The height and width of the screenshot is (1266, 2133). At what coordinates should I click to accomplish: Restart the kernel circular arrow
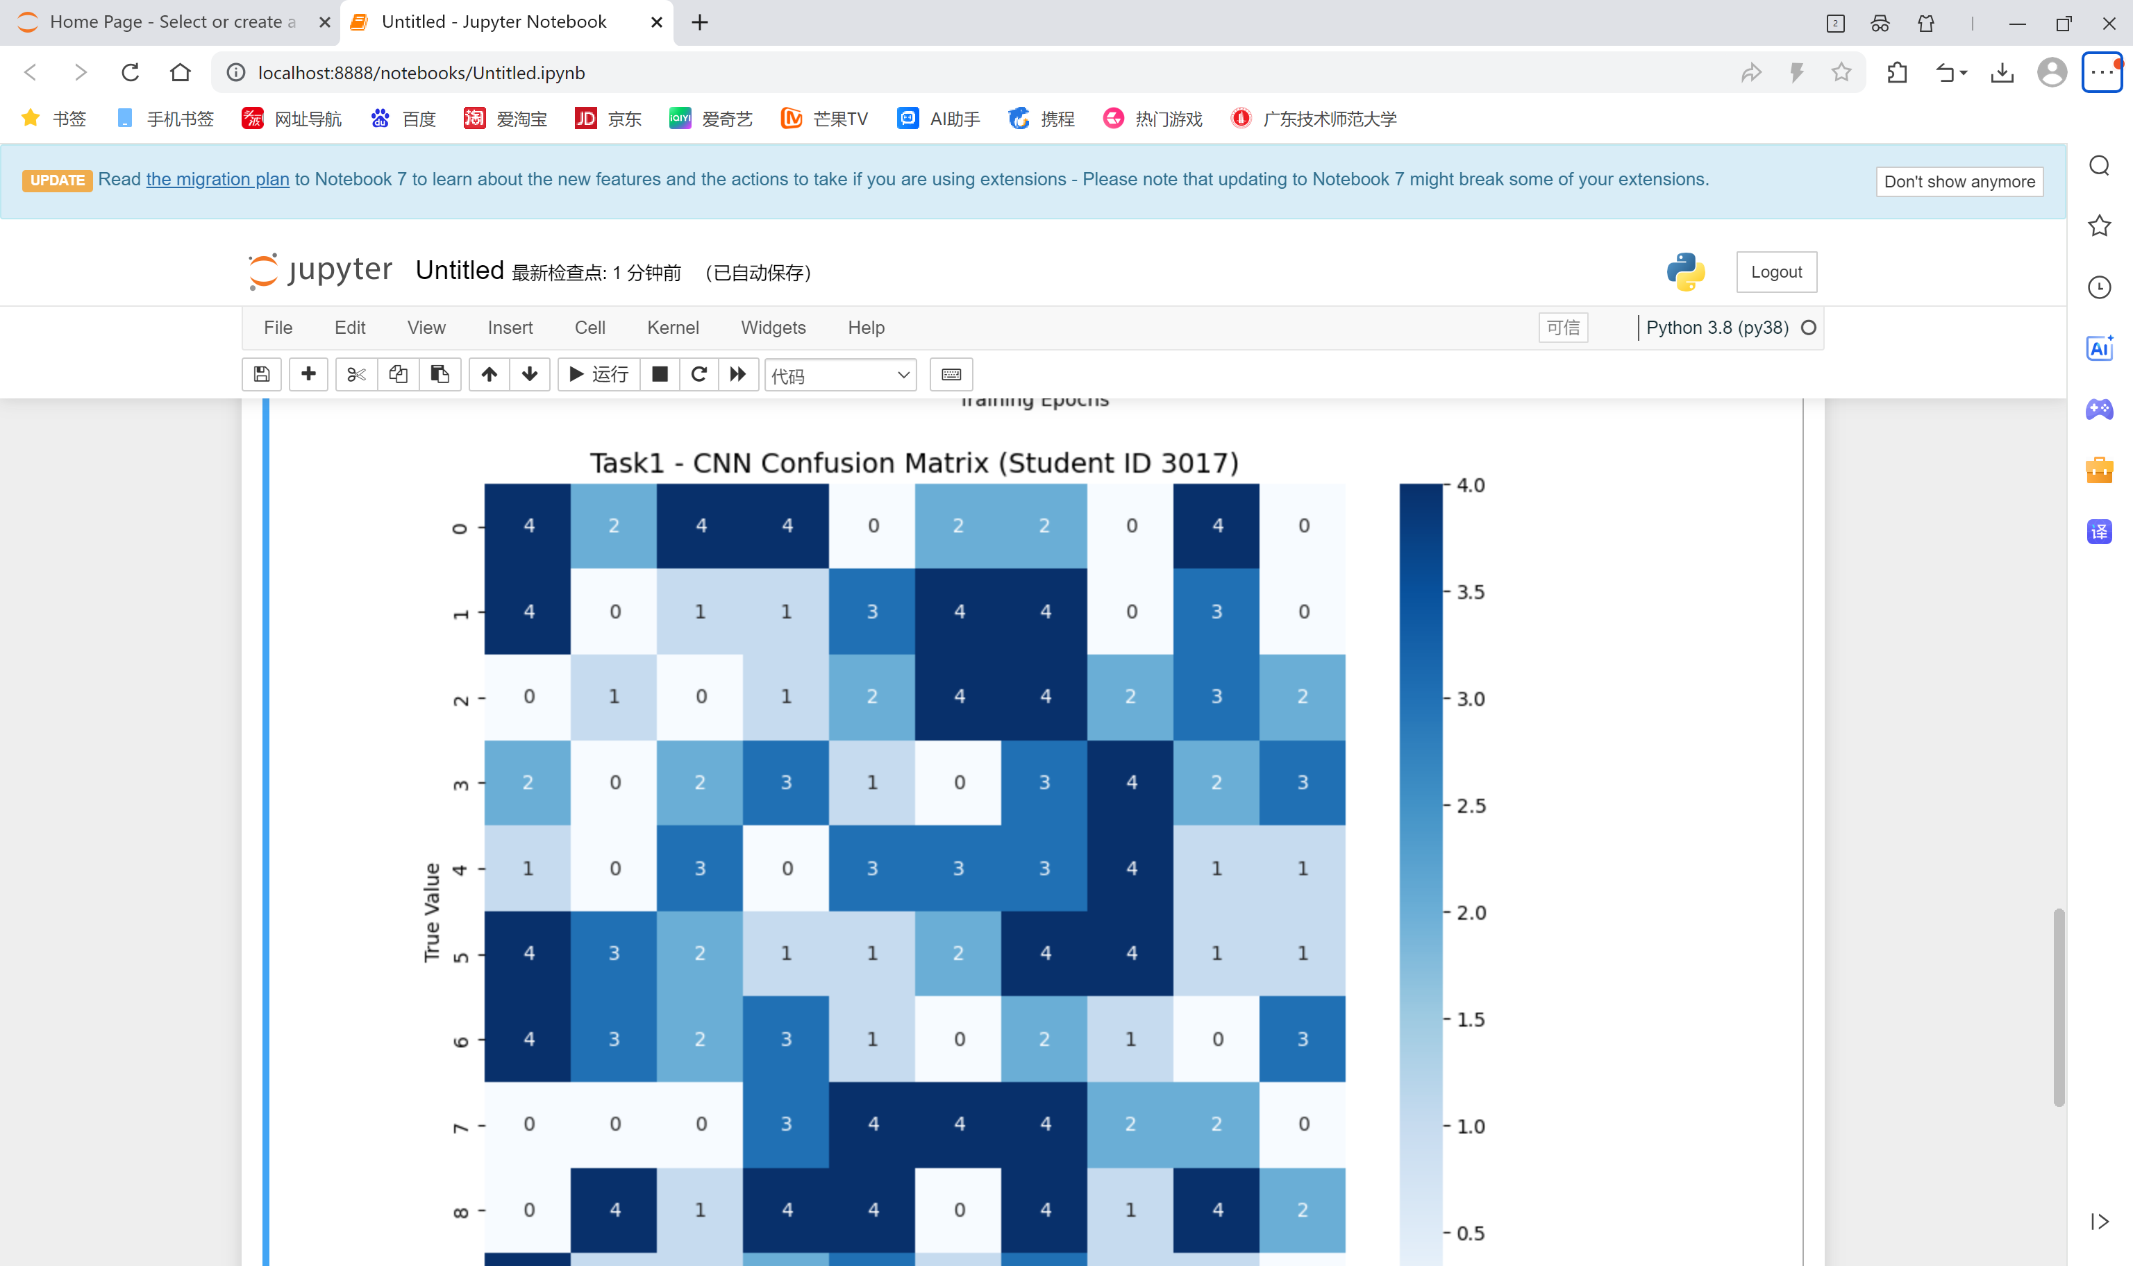coord(699,375)
